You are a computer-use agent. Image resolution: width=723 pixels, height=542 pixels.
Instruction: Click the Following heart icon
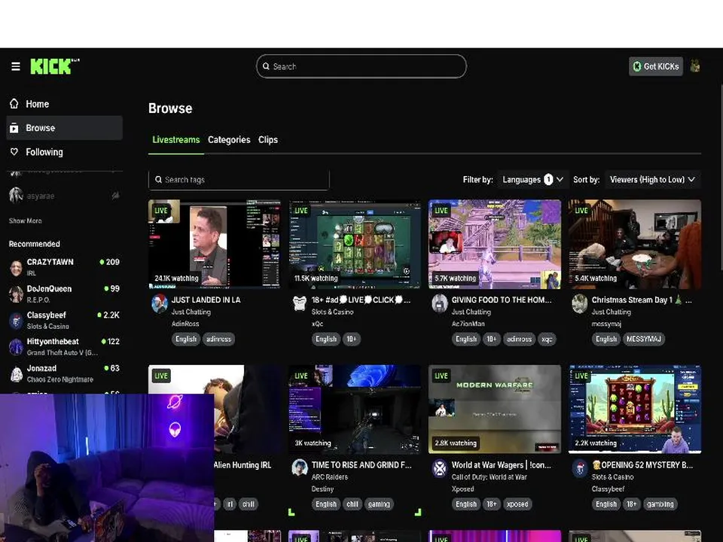(x=14, y=151)
